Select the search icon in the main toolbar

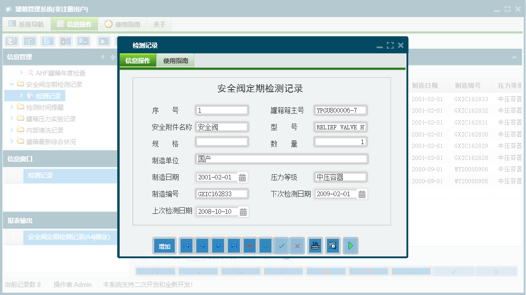pyautogui.click(x=11, y=41)
